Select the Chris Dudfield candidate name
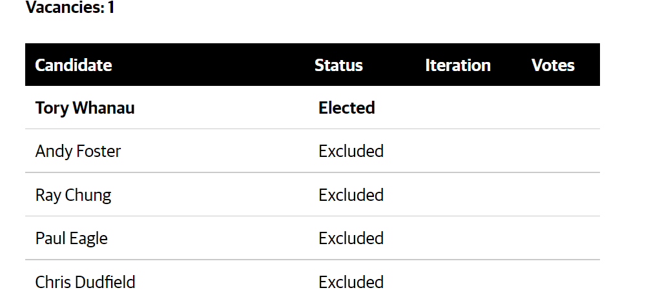Viewport: 662px width, 299px height. click(x=85, y=282)
